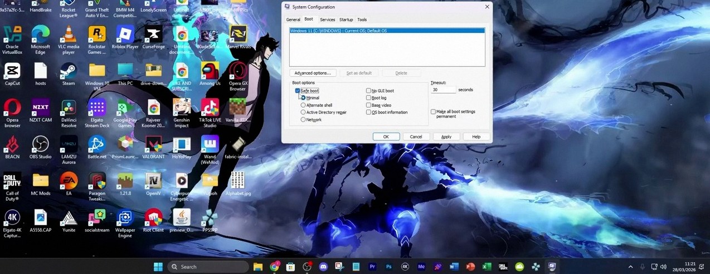The height and width of the screenshot is (274, 710).
Task: Enable the OS boot information checkbox
Action: (368, 112)
